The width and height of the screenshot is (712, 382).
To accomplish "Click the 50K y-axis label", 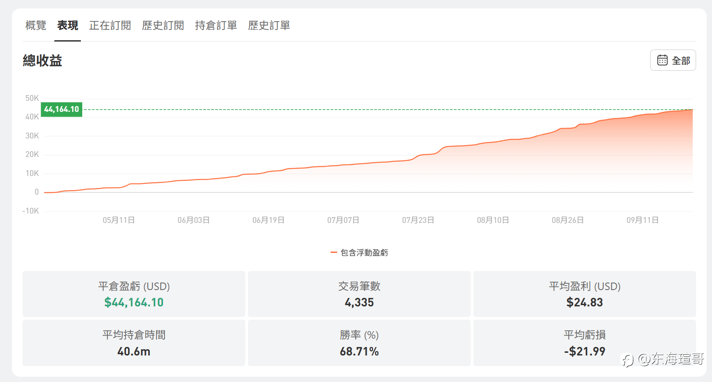I will point(32,98).
